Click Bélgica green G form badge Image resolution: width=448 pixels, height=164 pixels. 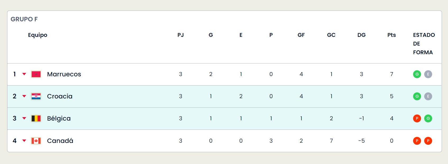tap(428, 118)
